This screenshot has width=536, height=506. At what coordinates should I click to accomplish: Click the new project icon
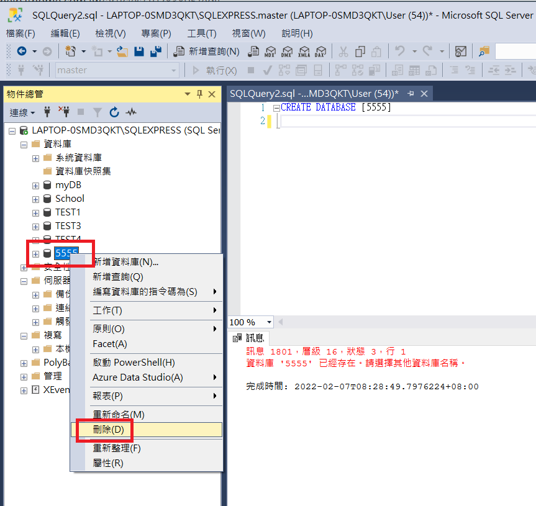(70, 52)
